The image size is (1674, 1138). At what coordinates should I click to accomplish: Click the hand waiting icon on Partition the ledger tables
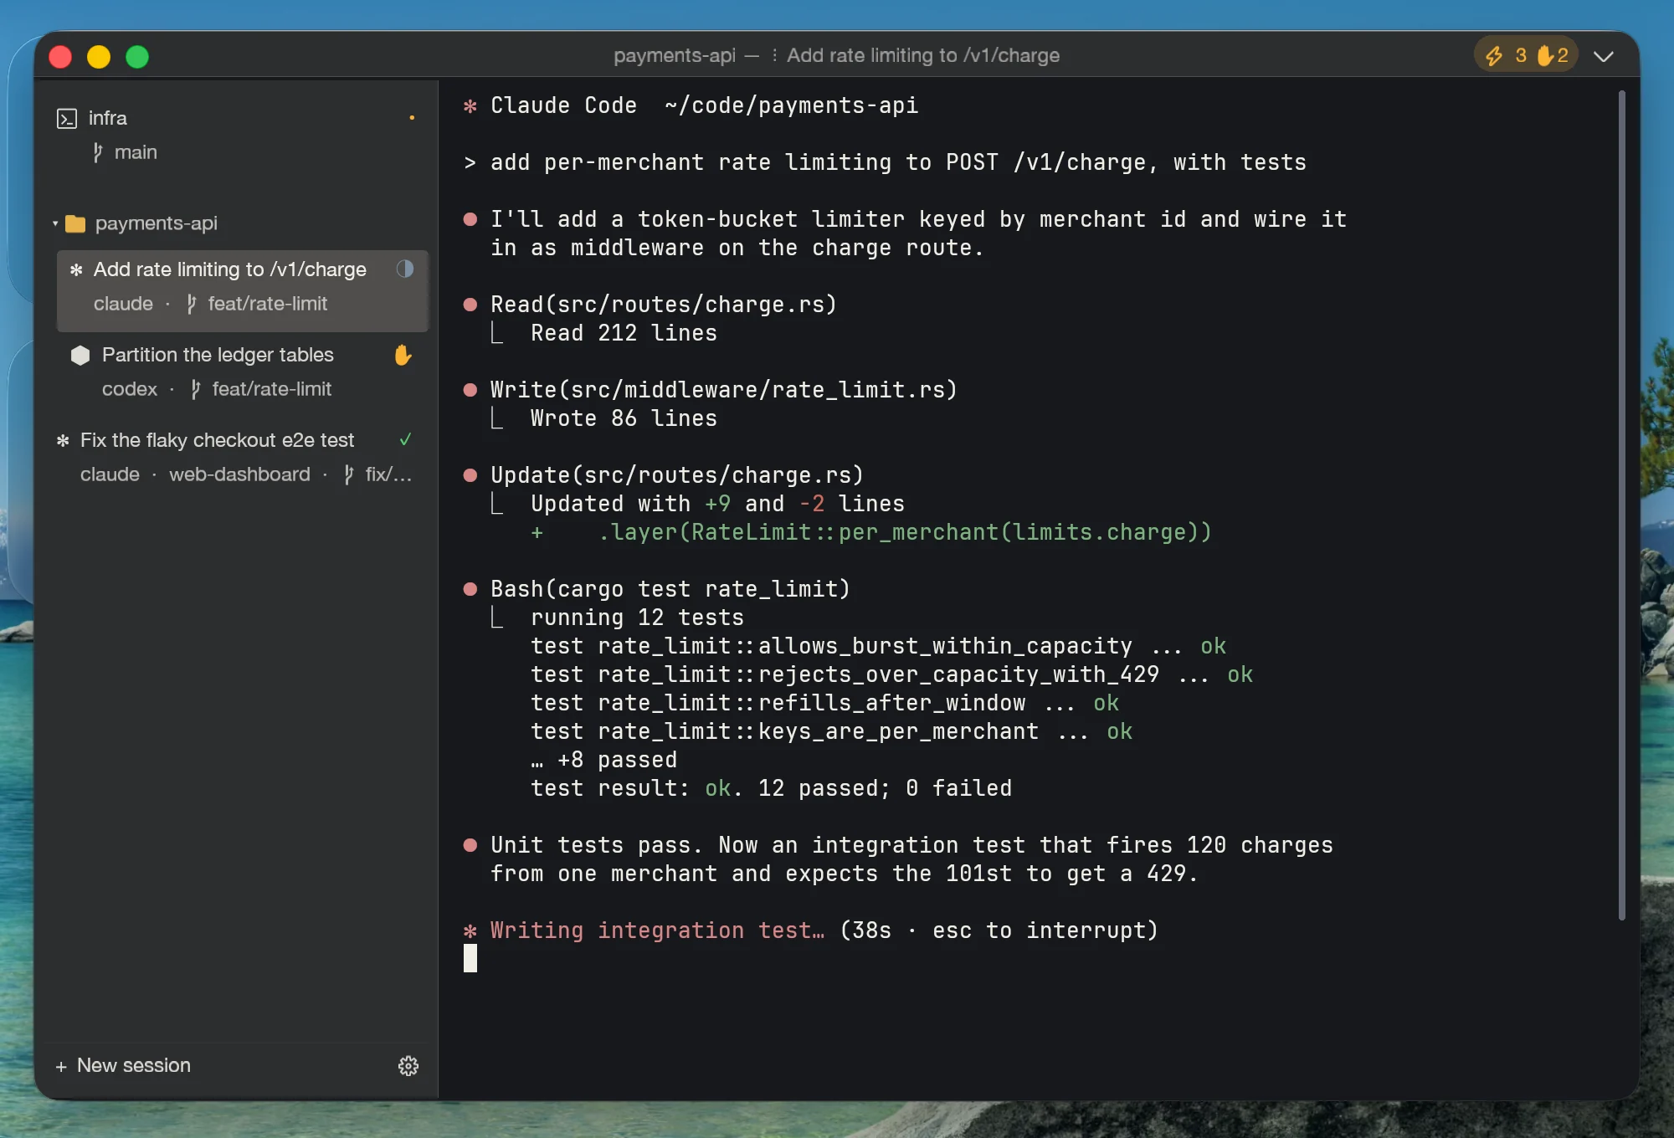pos(403,355)
